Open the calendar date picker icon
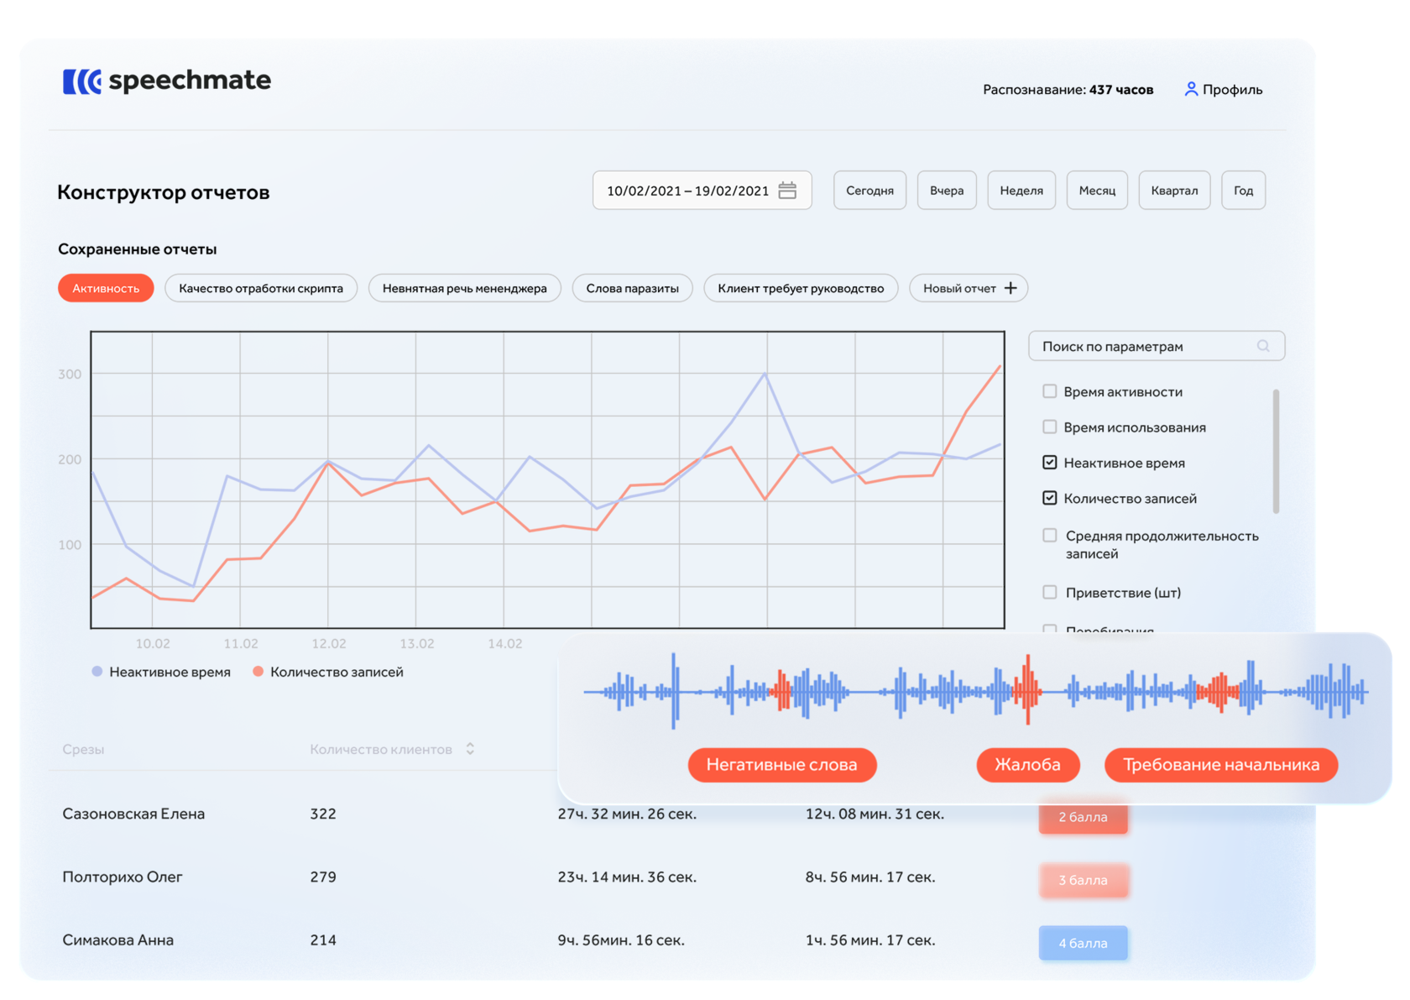Image resolution: width=1410 pixels, height=1000 pixels. 787,190
